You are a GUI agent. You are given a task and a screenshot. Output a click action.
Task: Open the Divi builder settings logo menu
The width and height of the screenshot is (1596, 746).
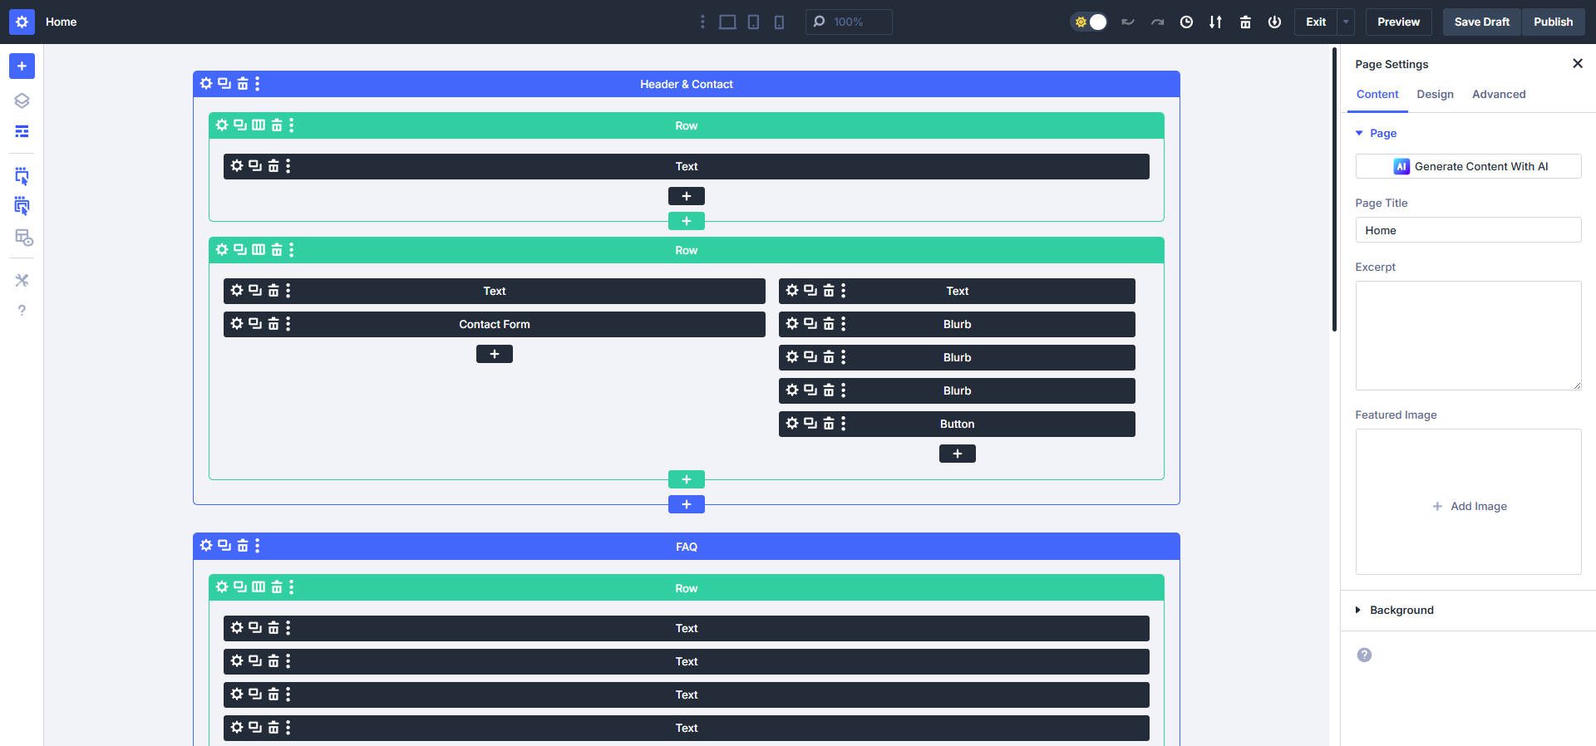click(22, 22)
